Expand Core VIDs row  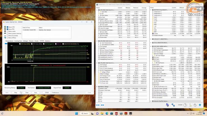(99, 12)
